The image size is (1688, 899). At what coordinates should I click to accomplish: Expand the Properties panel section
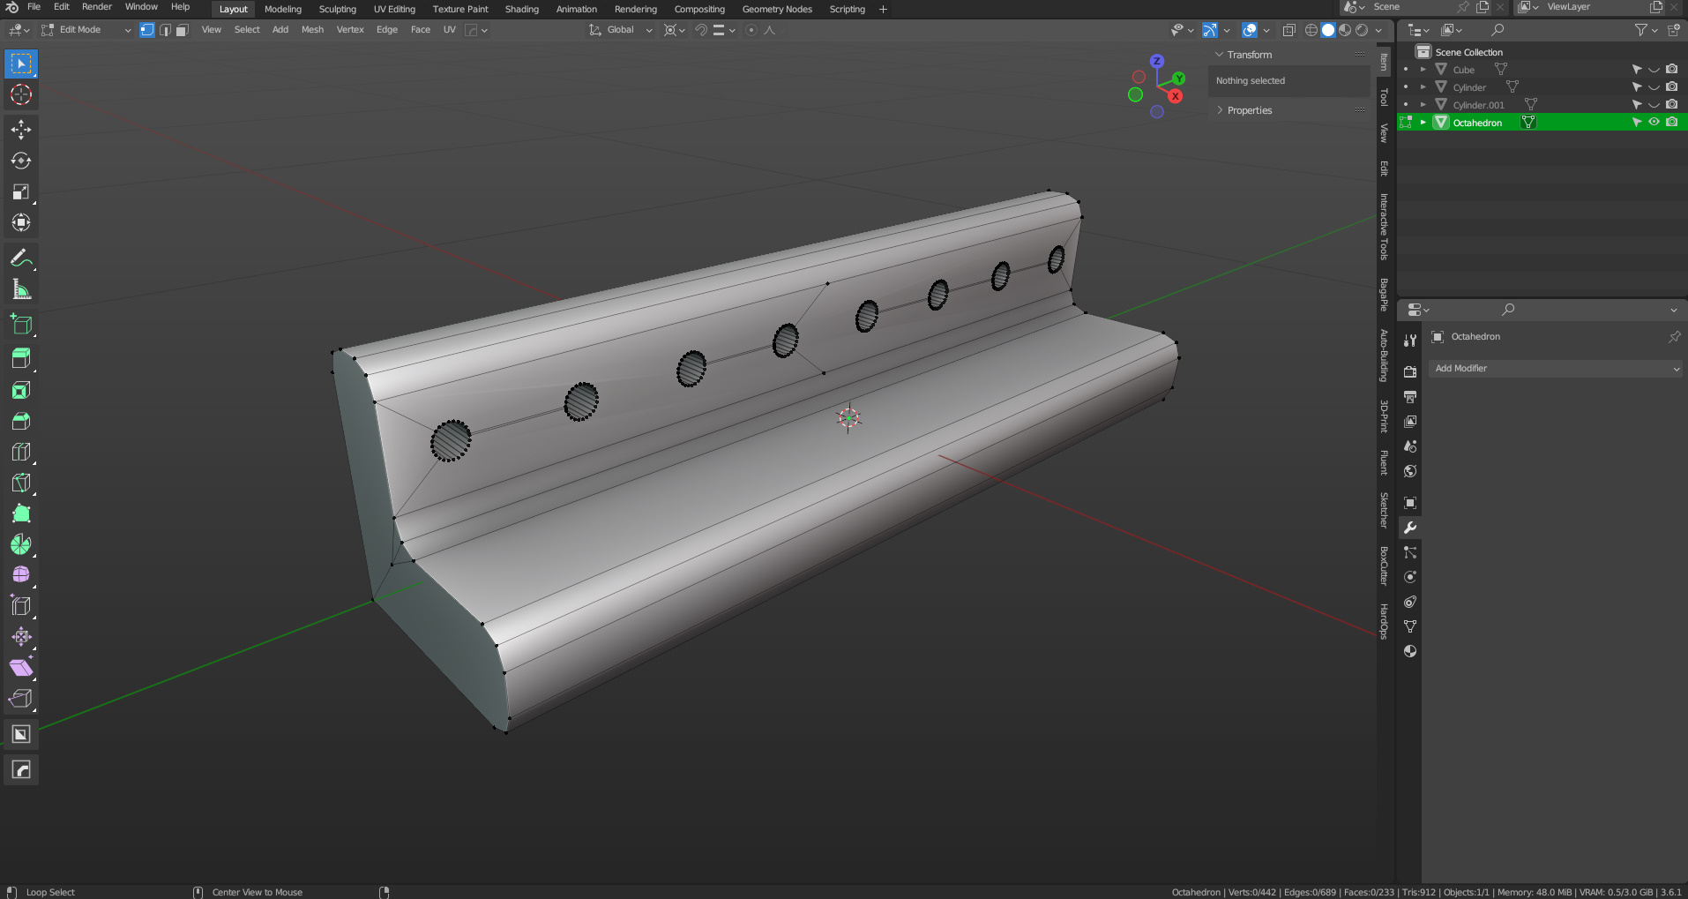[1249, 110]
